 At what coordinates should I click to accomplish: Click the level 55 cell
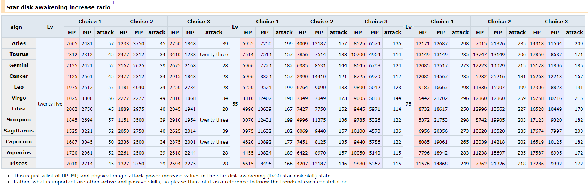[x=235, y=104]
